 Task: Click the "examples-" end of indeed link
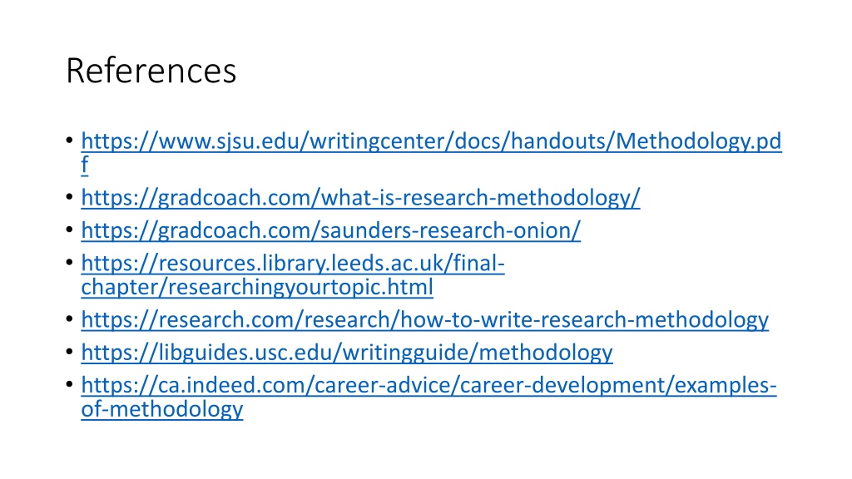click(726, 385)
